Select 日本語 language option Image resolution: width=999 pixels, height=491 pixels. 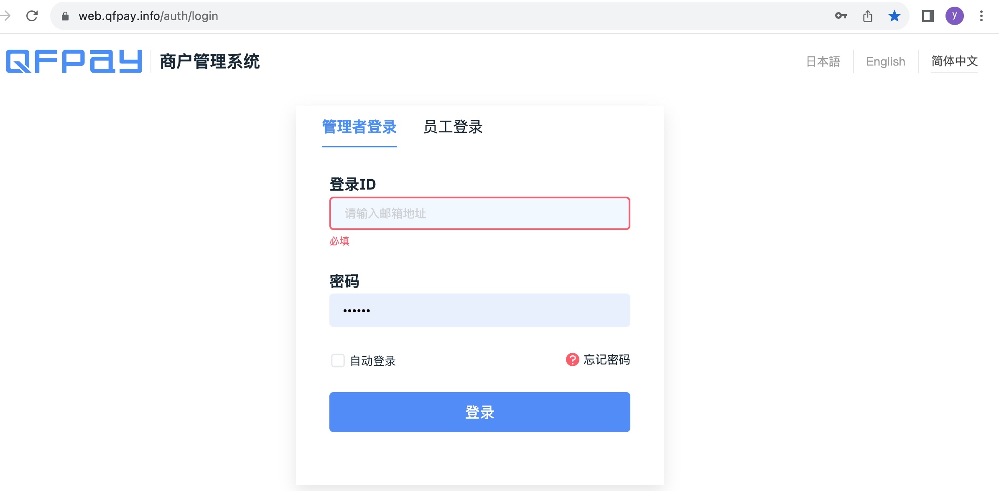pyautogui.click(x=821, y=61)
